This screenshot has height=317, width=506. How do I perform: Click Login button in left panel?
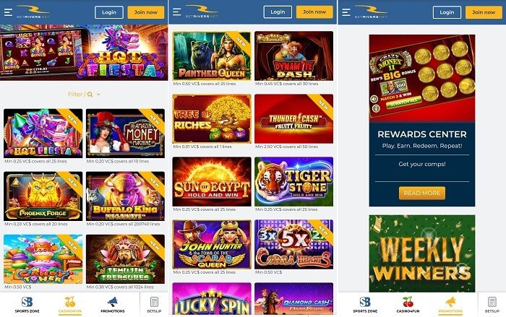109,12
